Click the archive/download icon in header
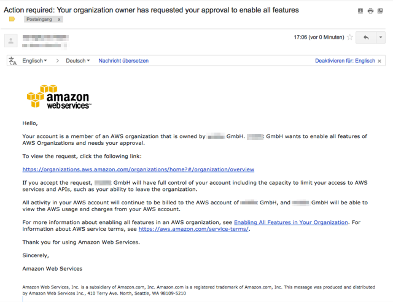 pos(360,11)
